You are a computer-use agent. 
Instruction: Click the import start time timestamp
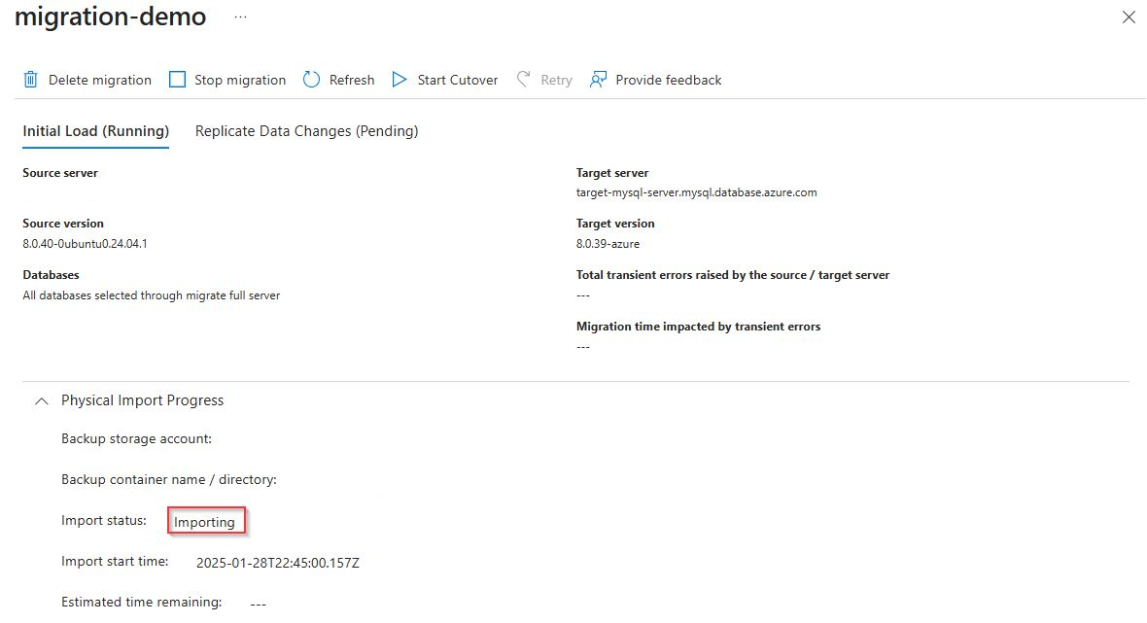(278, 562)
